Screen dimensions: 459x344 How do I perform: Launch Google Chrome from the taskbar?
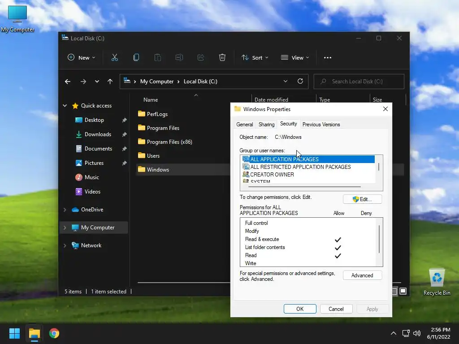(x=54, y=333)
